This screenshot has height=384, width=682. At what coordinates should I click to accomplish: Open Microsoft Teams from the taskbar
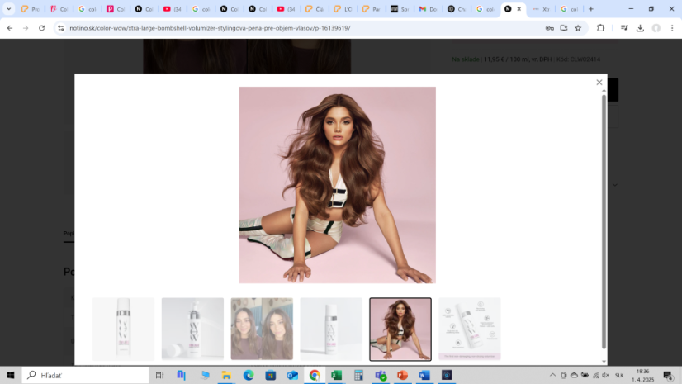pyautogui.click(x=381, y=375)
